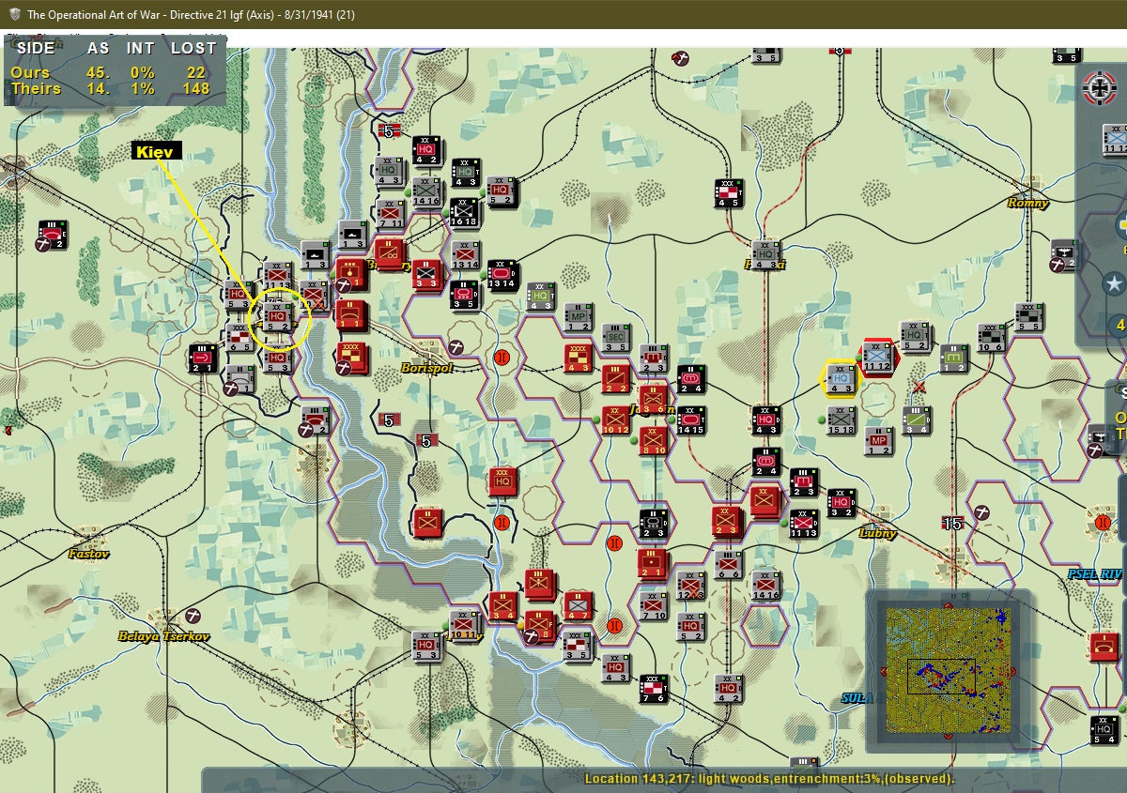The width and height of the screenshot is (1127, 793).
Task: Select the gray 6-6 regiment counter
Action: pos(728,565)
